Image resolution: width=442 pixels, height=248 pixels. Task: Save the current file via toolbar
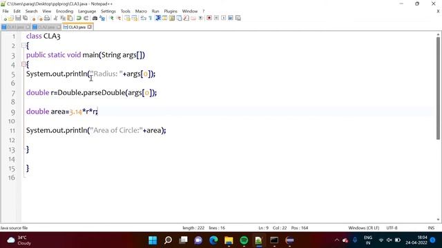click(18, 19)
